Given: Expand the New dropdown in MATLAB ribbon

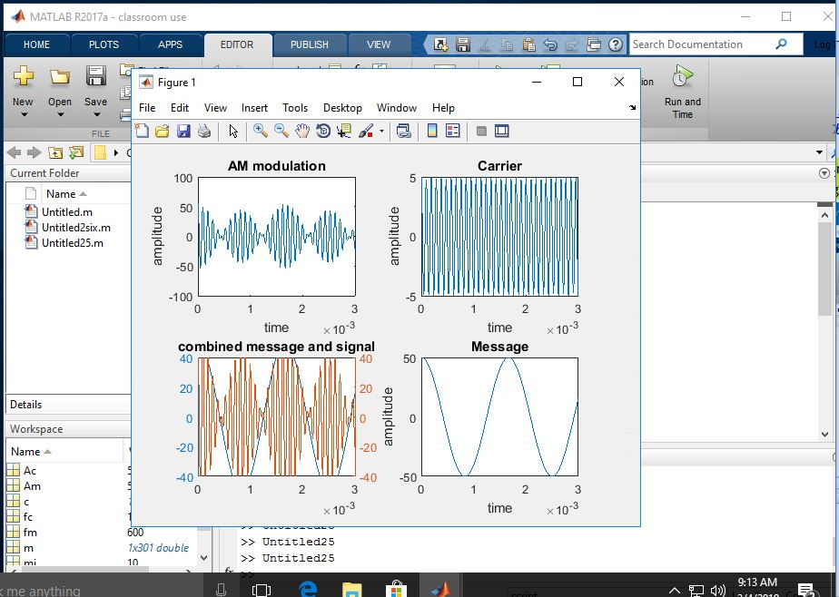Looking at the screenshot, I should (24, 114).
